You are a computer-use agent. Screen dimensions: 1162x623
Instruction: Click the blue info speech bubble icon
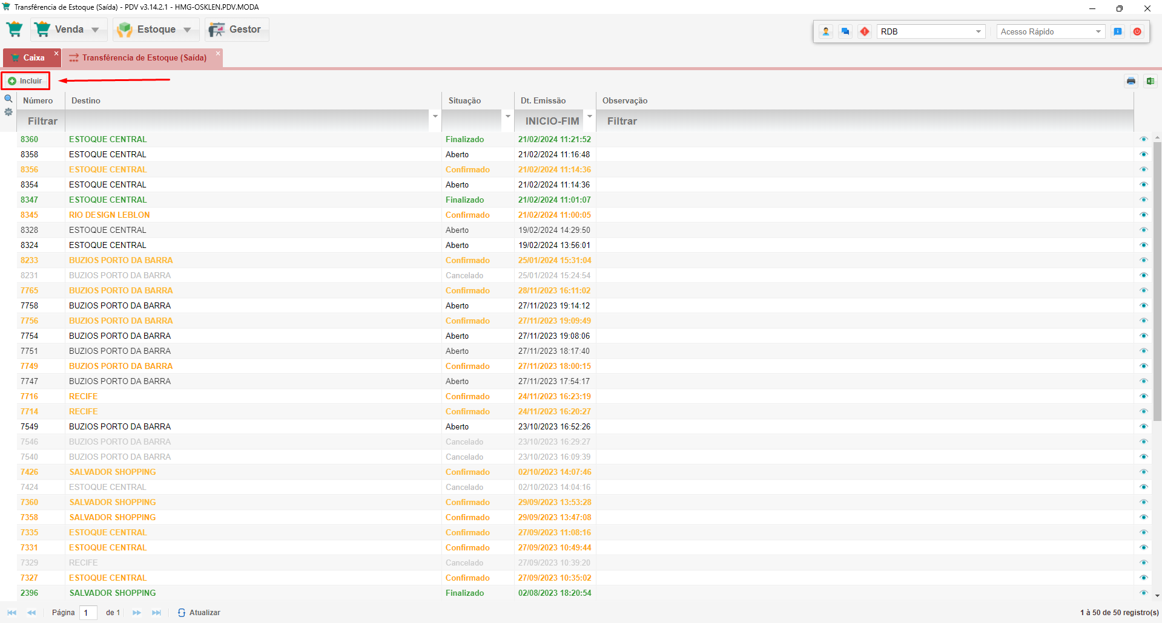pos(1118,31)
